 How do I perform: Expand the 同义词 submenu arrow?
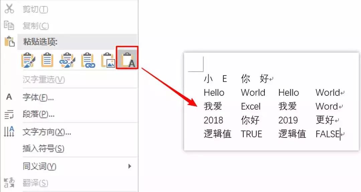click(x=130, y=166)
